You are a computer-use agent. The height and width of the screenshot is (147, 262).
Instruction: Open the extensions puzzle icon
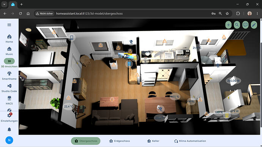(x=238, y=14)
